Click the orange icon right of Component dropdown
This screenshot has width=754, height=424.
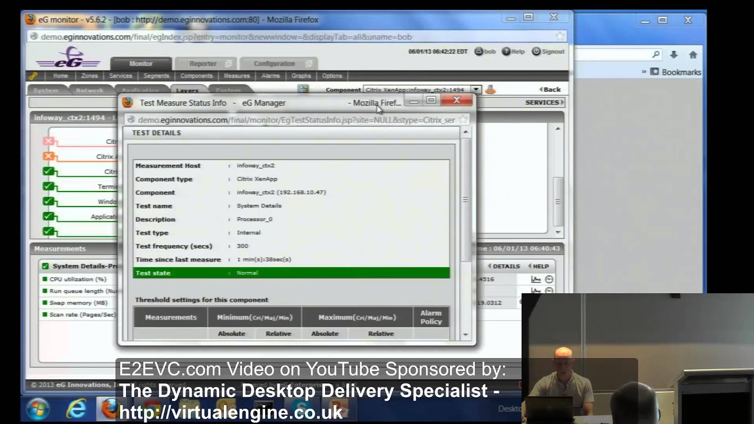click(490, 90)
